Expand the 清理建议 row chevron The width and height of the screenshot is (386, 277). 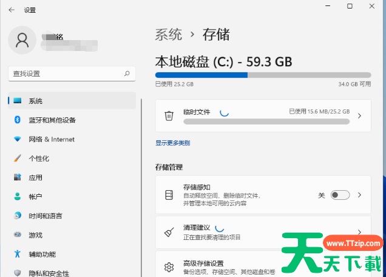[359, 232]
